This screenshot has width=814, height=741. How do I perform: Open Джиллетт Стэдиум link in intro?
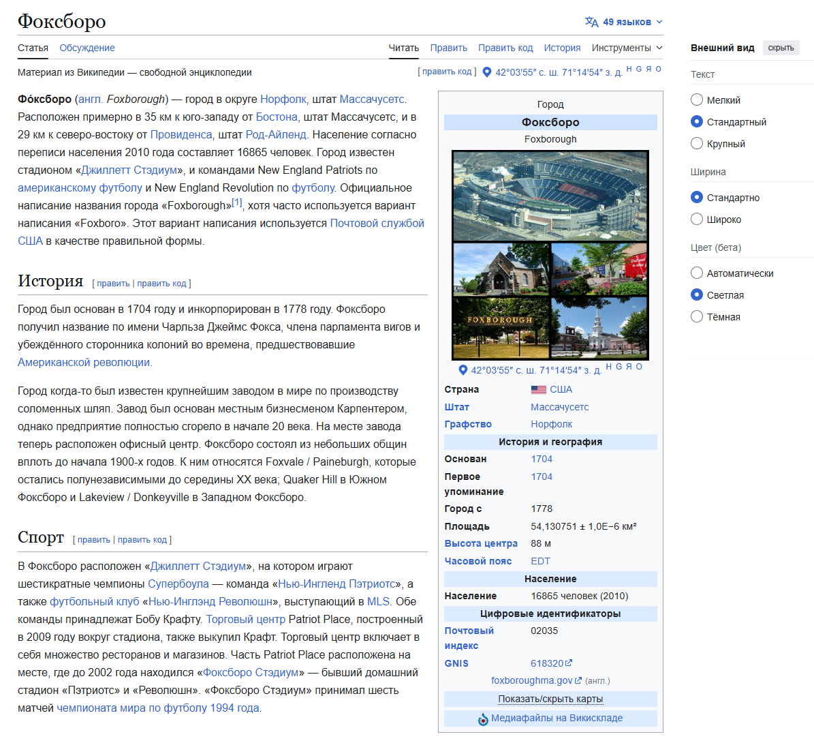[x=129, y=170]
